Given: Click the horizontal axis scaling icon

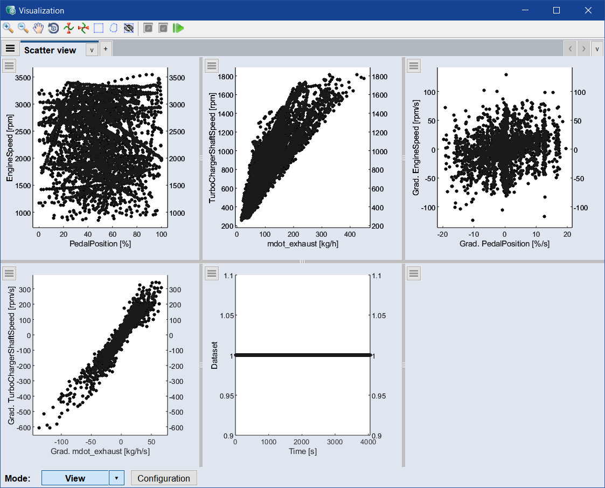Looking at the screenshot, I should coord(84,28).
